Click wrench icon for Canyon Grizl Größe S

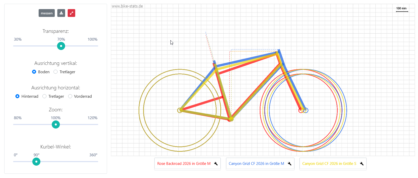(362, 164)
